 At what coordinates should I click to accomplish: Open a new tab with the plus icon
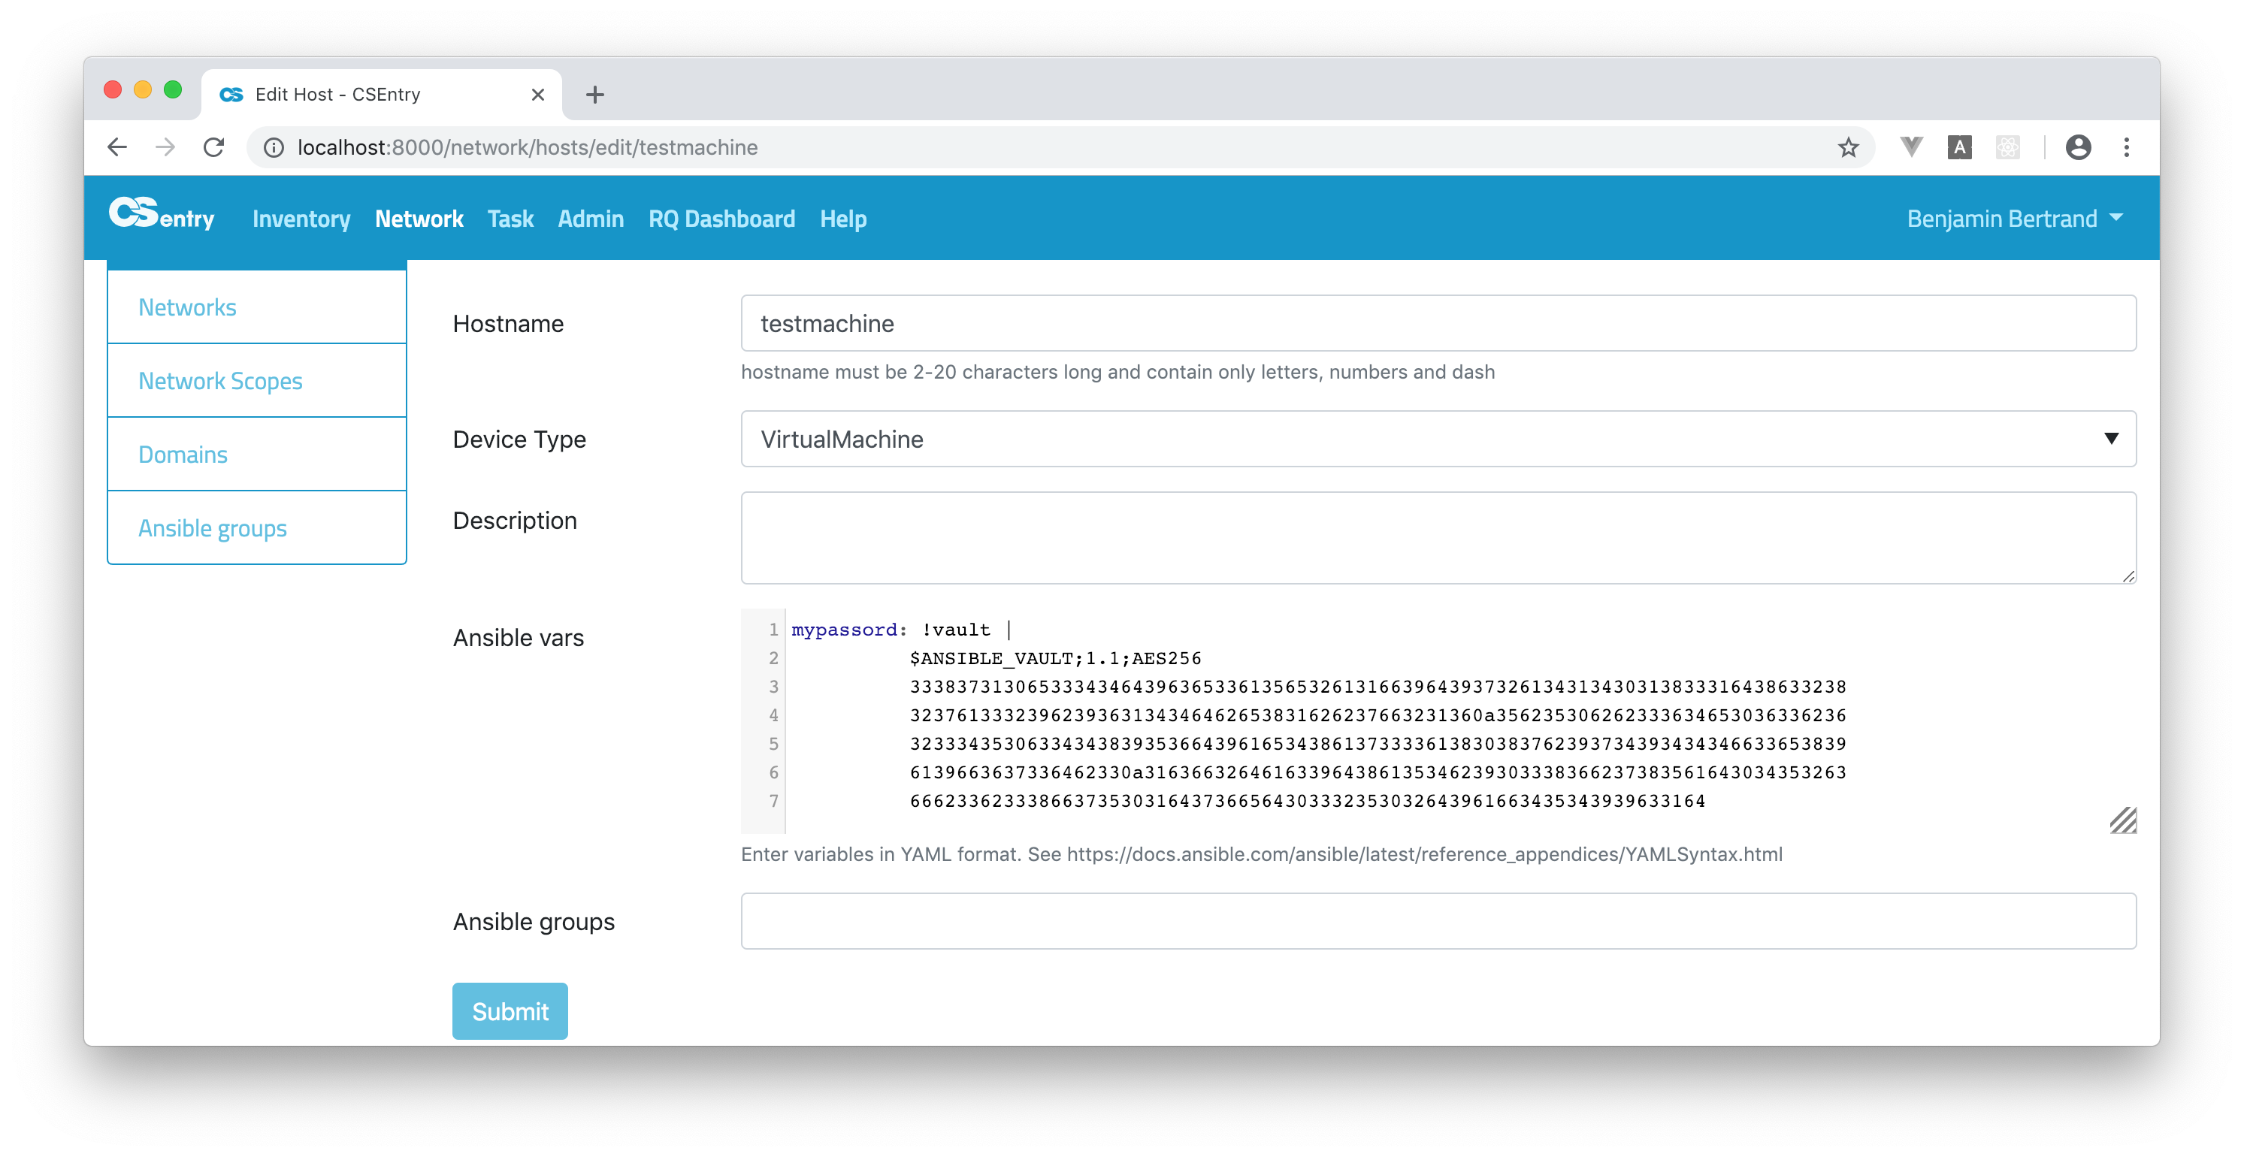[x=595, y=94]
